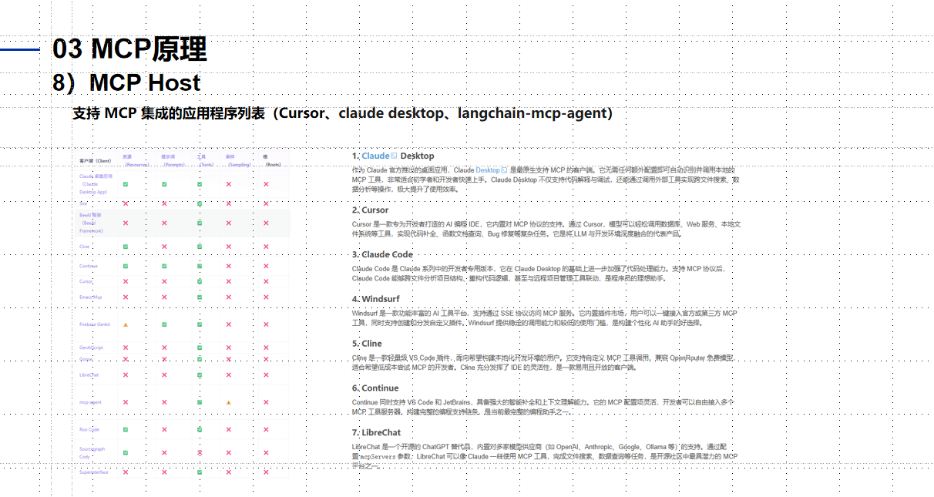Click the Sampling column header link
The height and width of the screenshot is (497, 934).
pos(238,160)
